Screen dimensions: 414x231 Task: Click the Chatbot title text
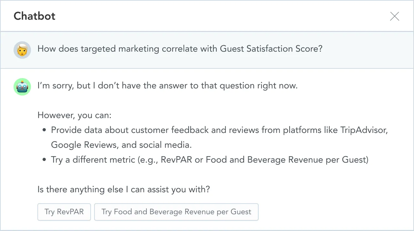[x=34, y=16]
